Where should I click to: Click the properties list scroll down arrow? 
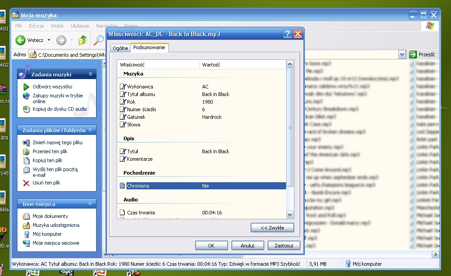click(x=290, y=214)
